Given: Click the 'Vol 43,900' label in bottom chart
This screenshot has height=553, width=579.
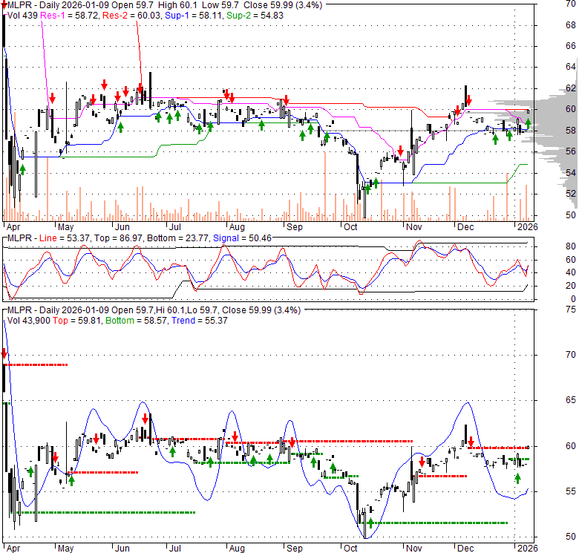Looking at the screenshot, I should pos(28,321).
